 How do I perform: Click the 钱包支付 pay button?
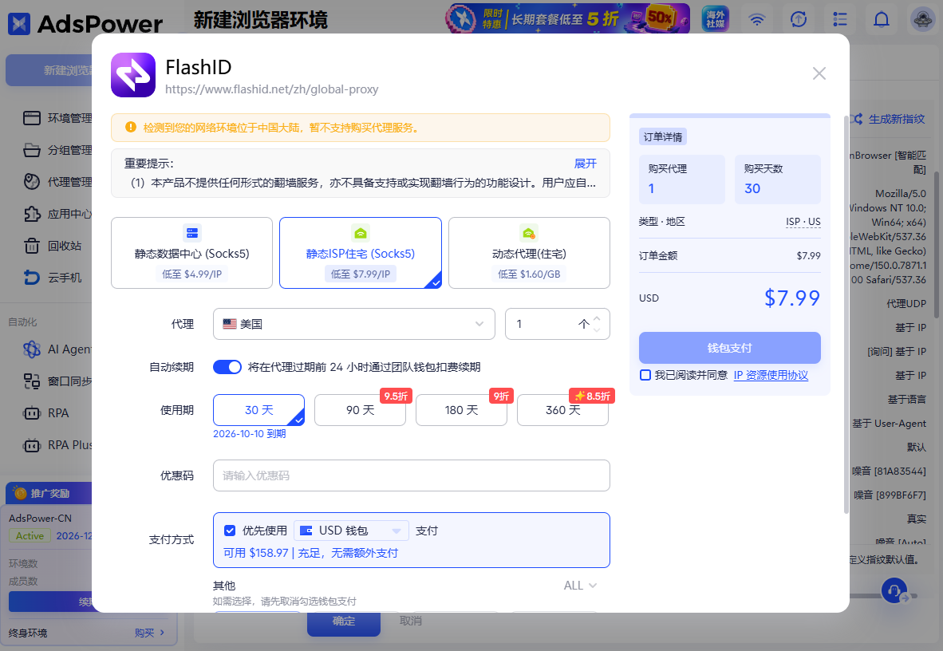tap(729, 348)
